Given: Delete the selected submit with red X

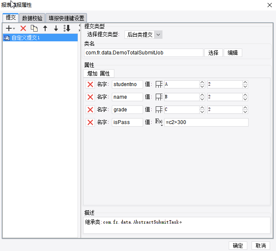Looking at the screenshot, I should pyautogui.click(x=23, y=28).
